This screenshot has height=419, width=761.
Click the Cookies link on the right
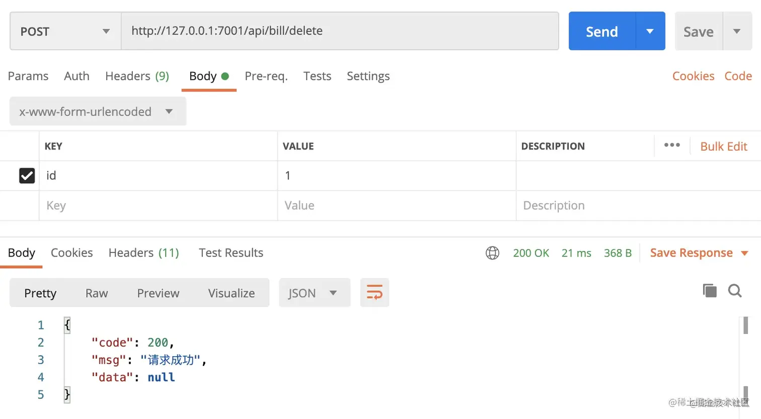tap(693, 76)
